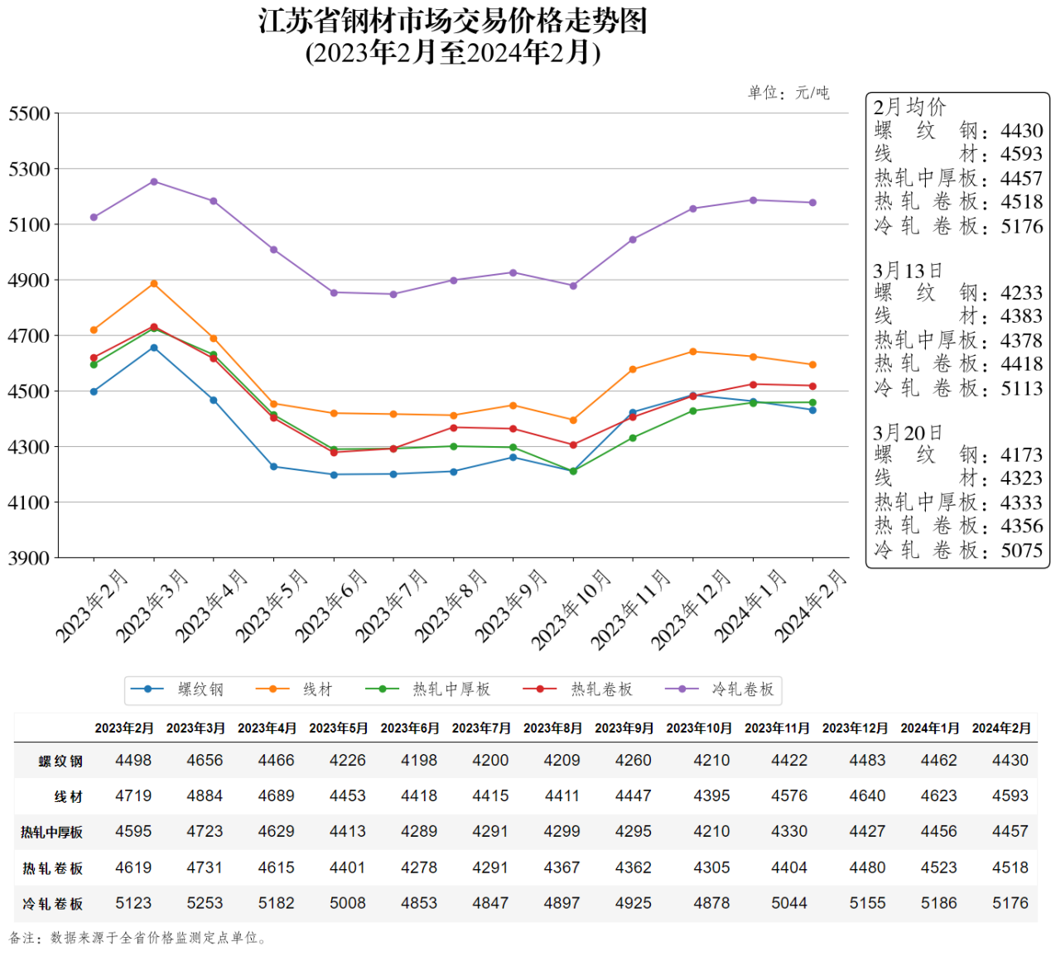Click the 3月20日 heading in side panel
This screenshot has width=1051, height=961.
point(908,433)
